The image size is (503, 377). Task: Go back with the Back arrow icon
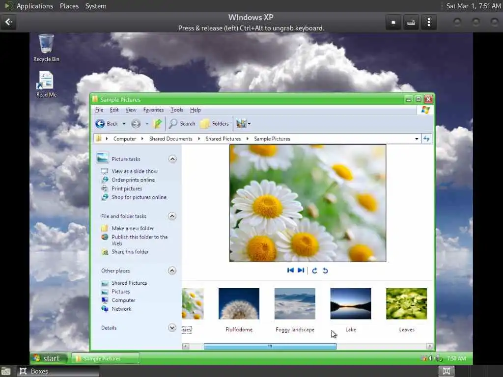(100, 123)
